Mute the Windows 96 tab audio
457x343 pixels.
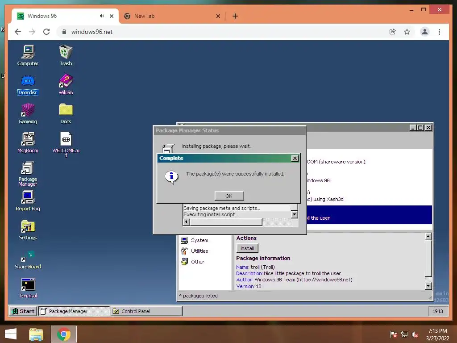point(102,16)
